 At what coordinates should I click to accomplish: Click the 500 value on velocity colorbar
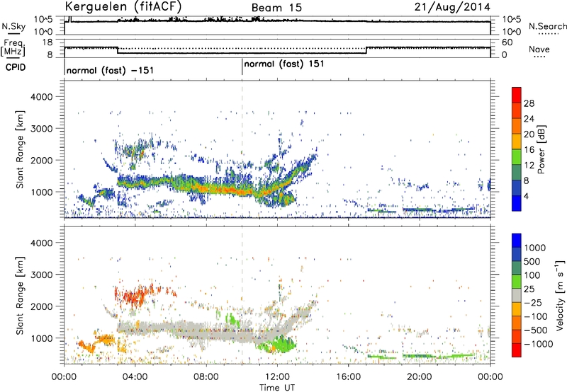coord(532,262)
